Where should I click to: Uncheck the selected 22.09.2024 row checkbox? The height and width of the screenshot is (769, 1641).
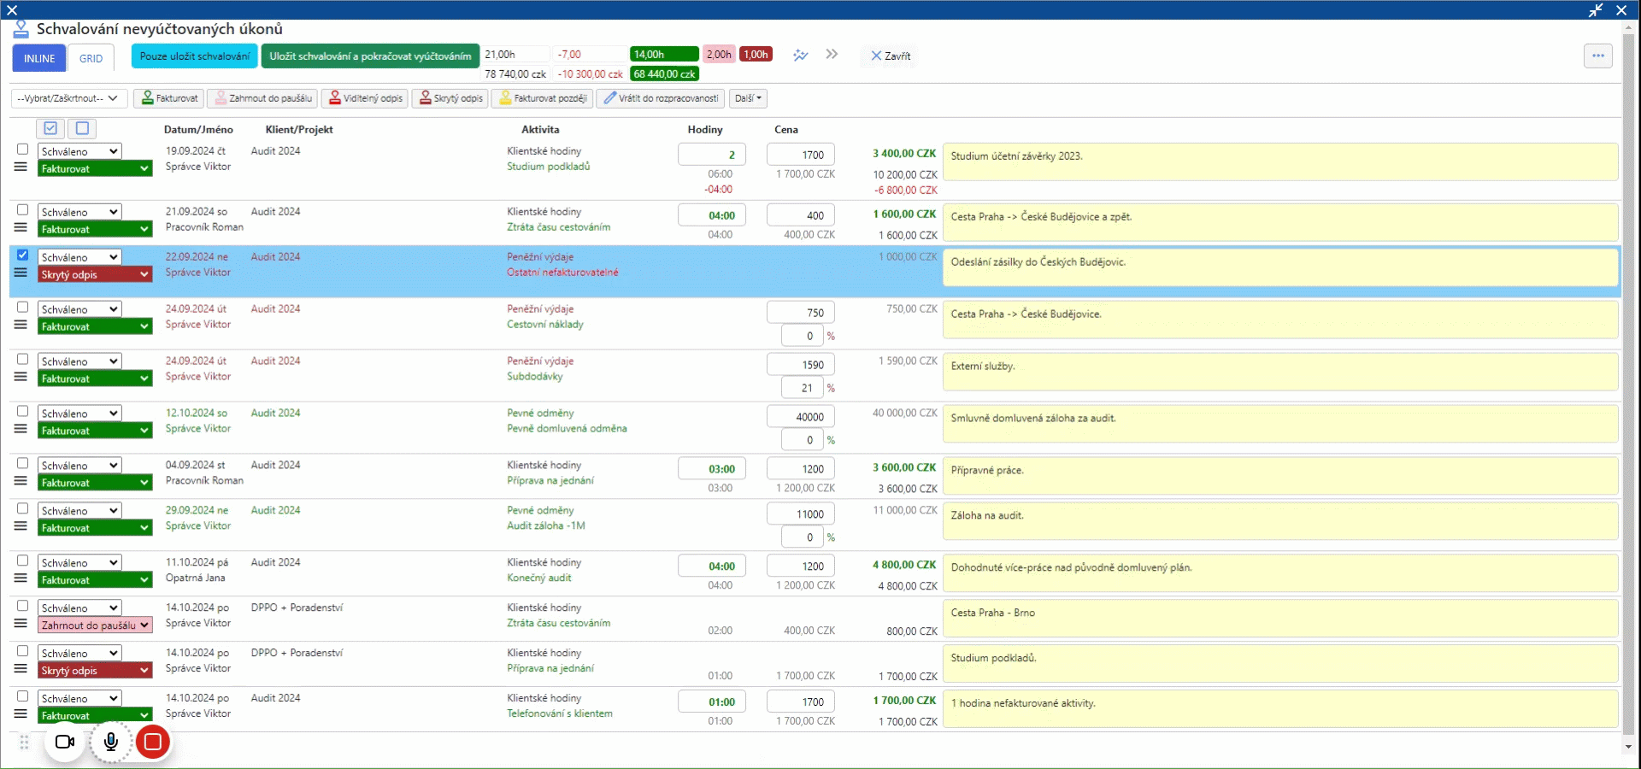[23, 255]
